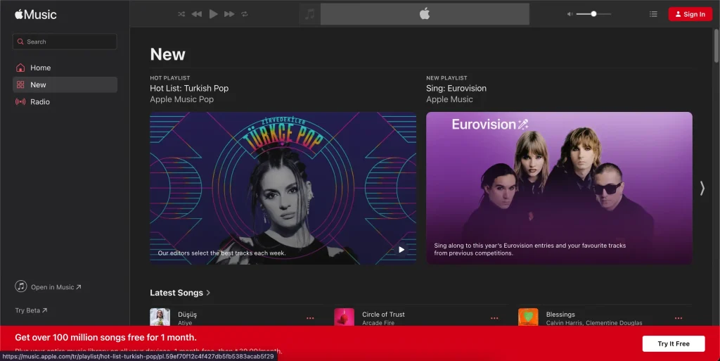Click the New grid icon
720x361 pixels.
(x=20, y=84)
